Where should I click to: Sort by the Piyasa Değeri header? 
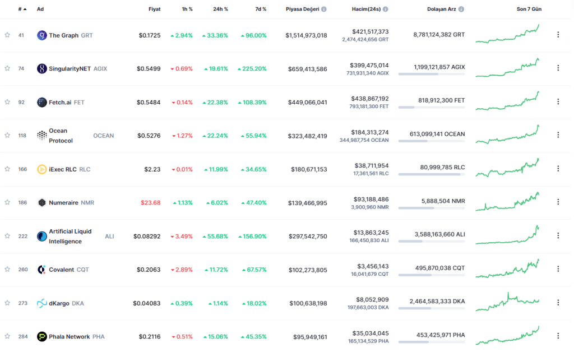tap(302, 9)
